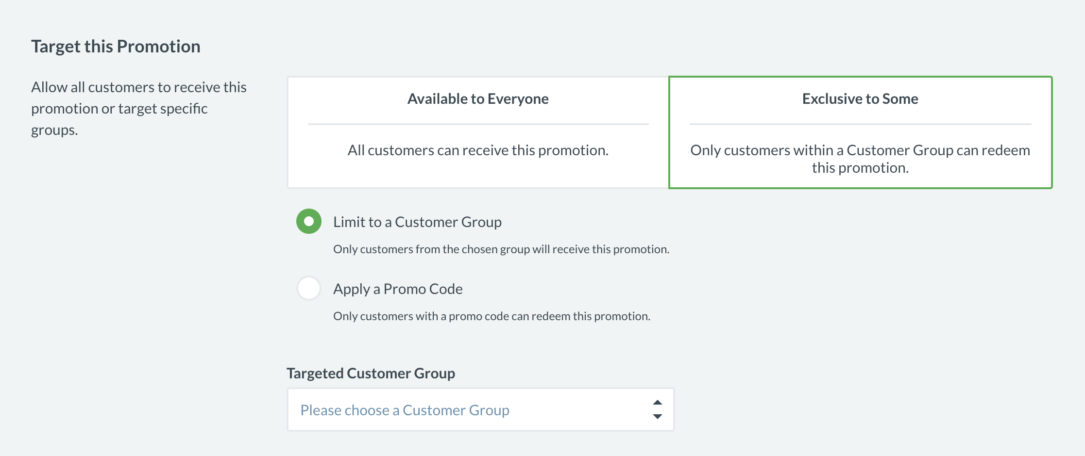Click helper text about promo code redemption
Viewport: 1085px width, 456px height.
(492, 316)
